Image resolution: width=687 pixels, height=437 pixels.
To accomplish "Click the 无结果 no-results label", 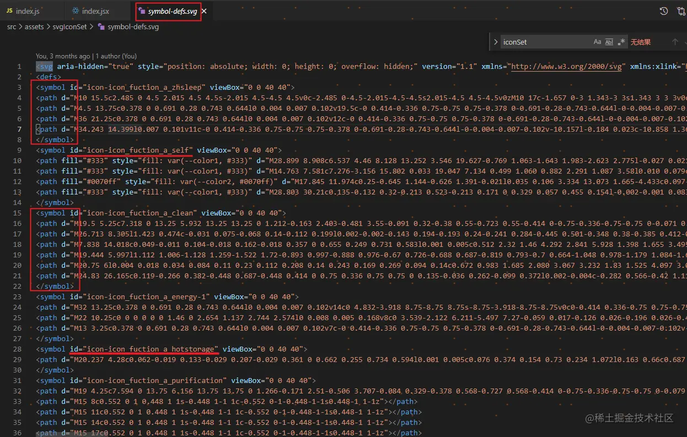I will point(641,42).
